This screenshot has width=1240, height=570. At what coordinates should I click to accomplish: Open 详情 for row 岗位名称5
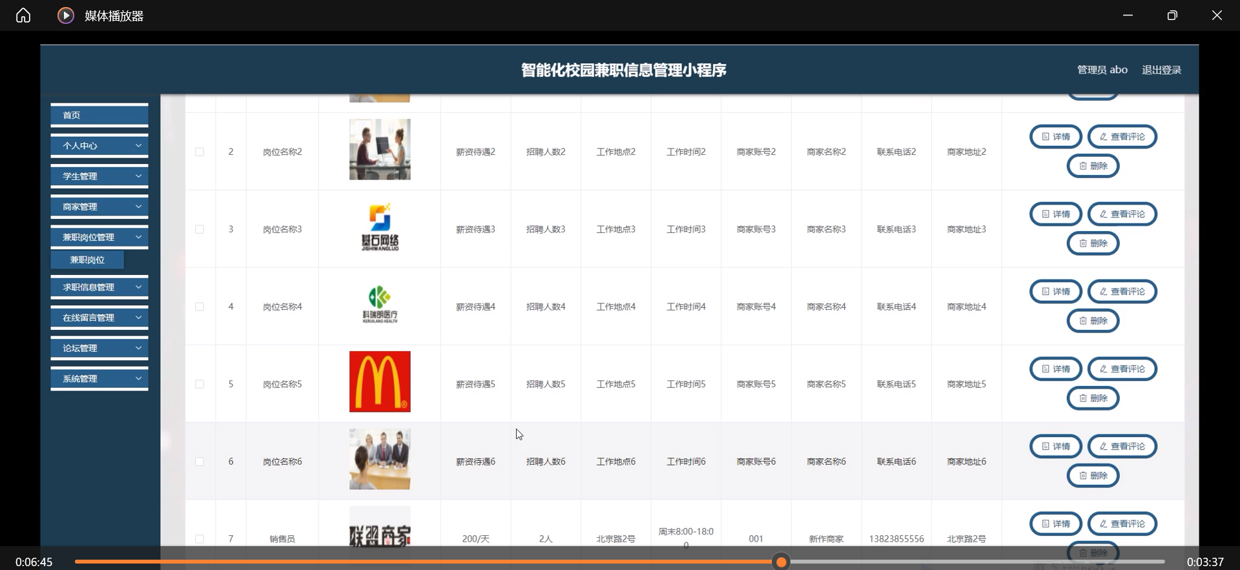coord(1055,369)
